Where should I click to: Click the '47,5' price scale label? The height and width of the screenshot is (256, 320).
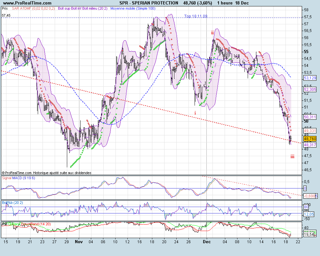pos(308,156)
